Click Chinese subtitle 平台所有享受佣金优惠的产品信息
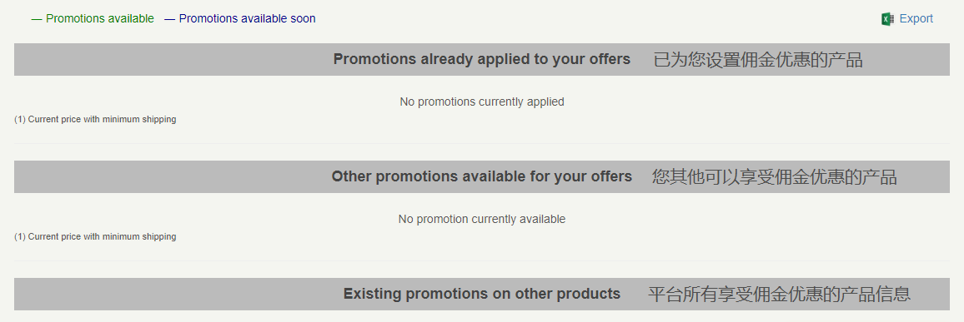 (x=779, y=295)
